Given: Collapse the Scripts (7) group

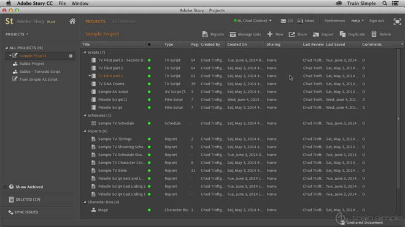Looking at the screenshot, I should click(x=85, y=52).
